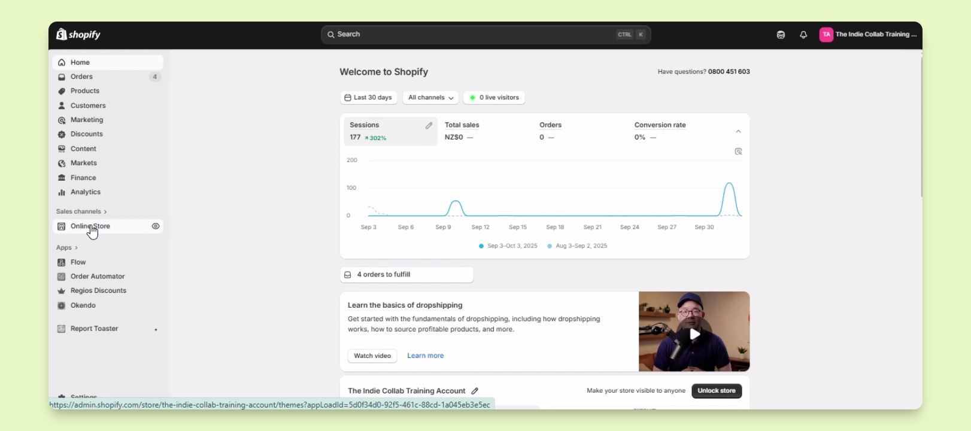This screenshot has height=431, width=971.
Task: Click the Search input field
Action: [x=486, y=35]
